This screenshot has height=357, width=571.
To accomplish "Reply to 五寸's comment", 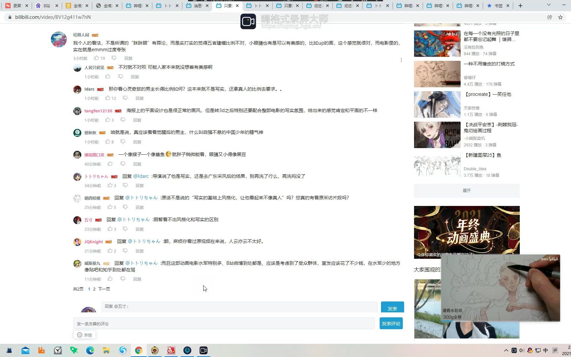I will click(140, 229).
